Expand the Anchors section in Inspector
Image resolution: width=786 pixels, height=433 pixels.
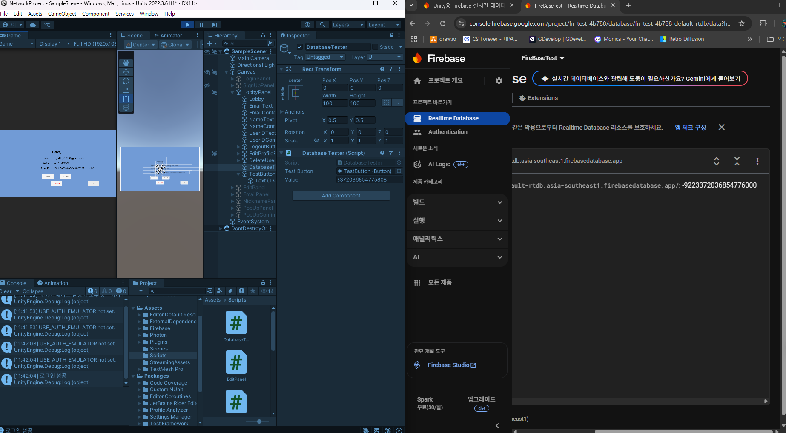click(x=281, y=112)
